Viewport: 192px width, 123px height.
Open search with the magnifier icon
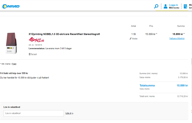click(156, 6)
